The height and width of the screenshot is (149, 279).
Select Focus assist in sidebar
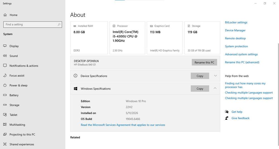click(17, 75)
